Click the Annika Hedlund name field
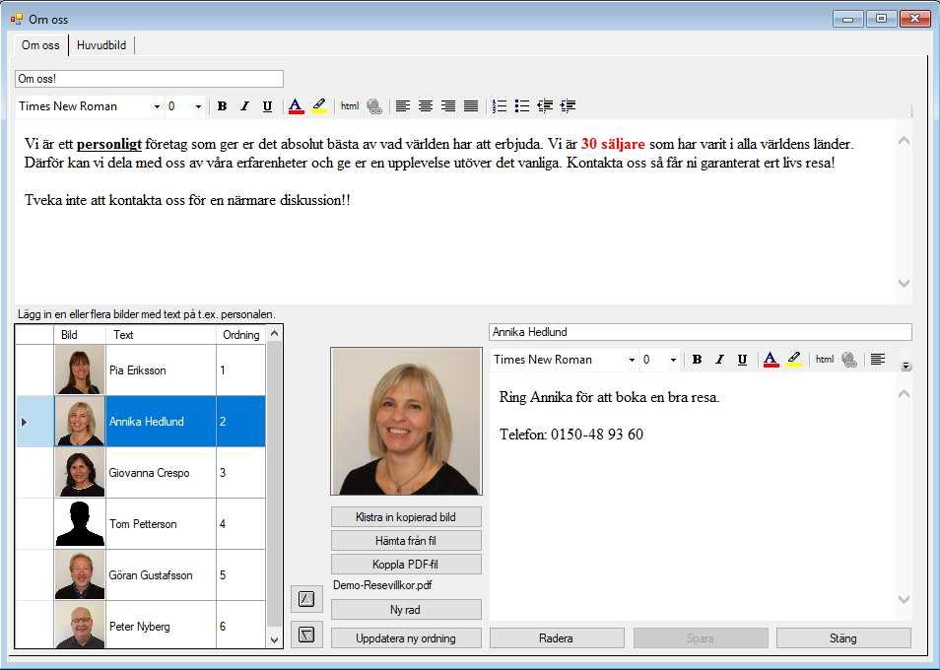Image resolution: width=940 pixels, height=670 pixels. click(701, 332)
